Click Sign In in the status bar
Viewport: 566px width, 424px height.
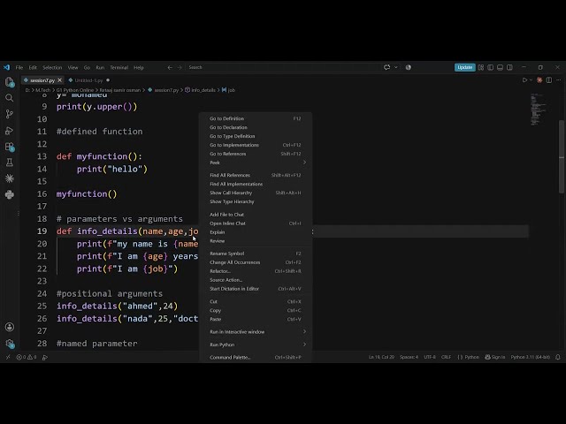[495, 357]
